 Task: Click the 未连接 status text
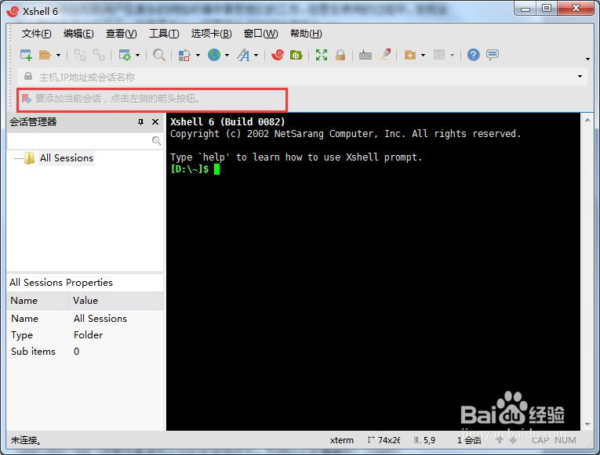click(26, 440)
